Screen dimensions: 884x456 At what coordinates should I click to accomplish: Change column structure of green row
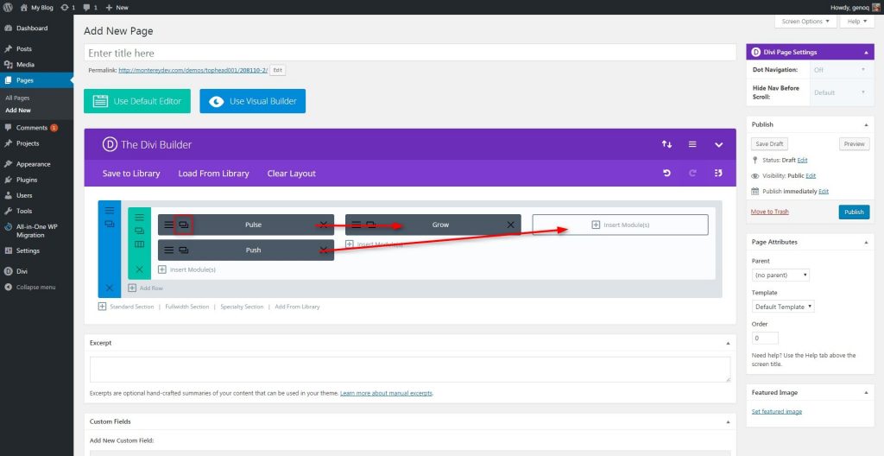pos(139,244)
